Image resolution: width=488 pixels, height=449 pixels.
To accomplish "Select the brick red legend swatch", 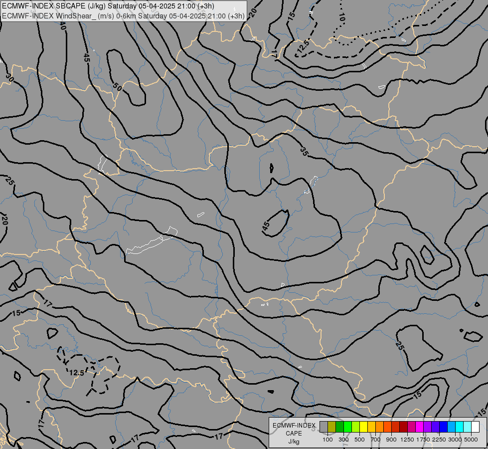I will pos(395,427).
